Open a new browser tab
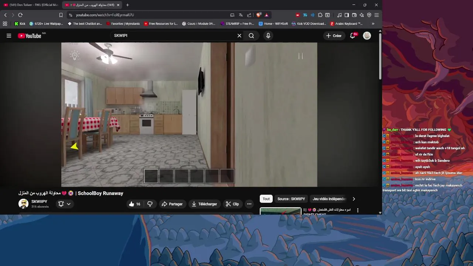Screen dimensions: 473x266 [x=127, y=5]
